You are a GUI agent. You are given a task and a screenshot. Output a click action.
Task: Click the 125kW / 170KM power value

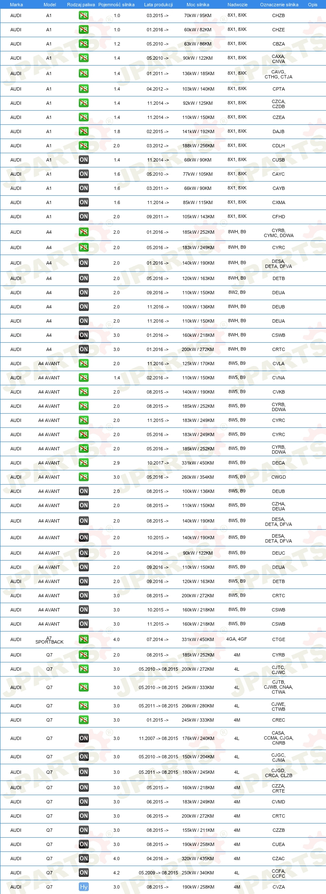click(198, 364)
